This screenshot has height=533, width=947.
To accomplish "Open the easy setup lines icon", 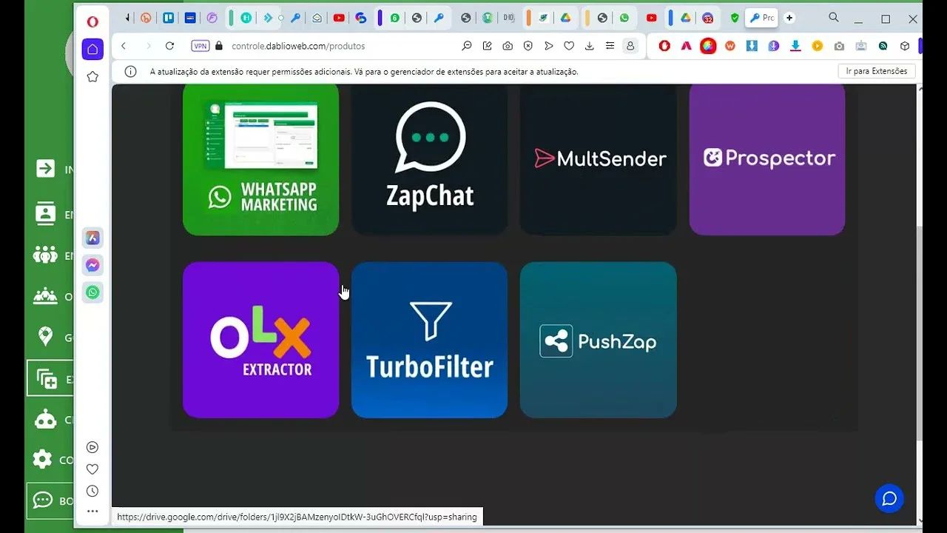I will pos(610,46).
